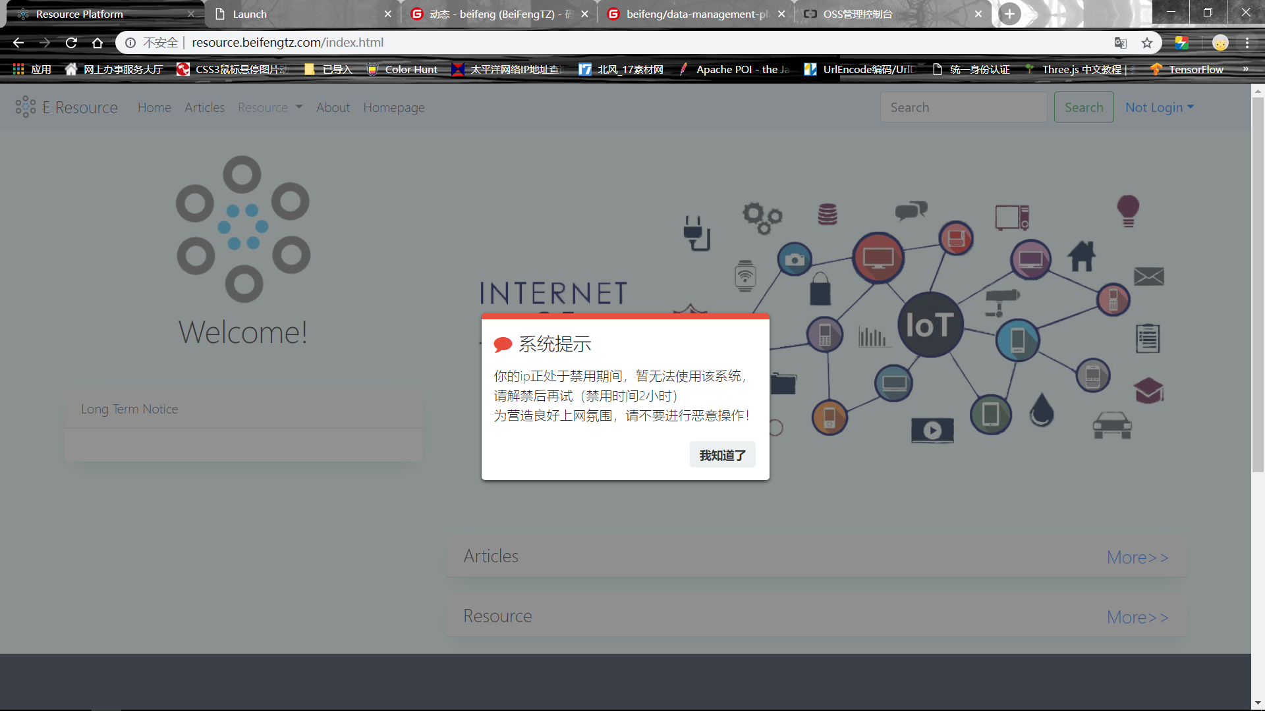Click the lightning extension icon near address bar
The height and width of the screenshot is (711, 1265).
coord(1183,42)
